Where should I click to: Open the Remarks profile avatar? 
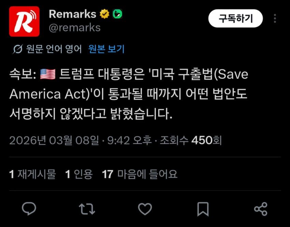pos(24,21)
